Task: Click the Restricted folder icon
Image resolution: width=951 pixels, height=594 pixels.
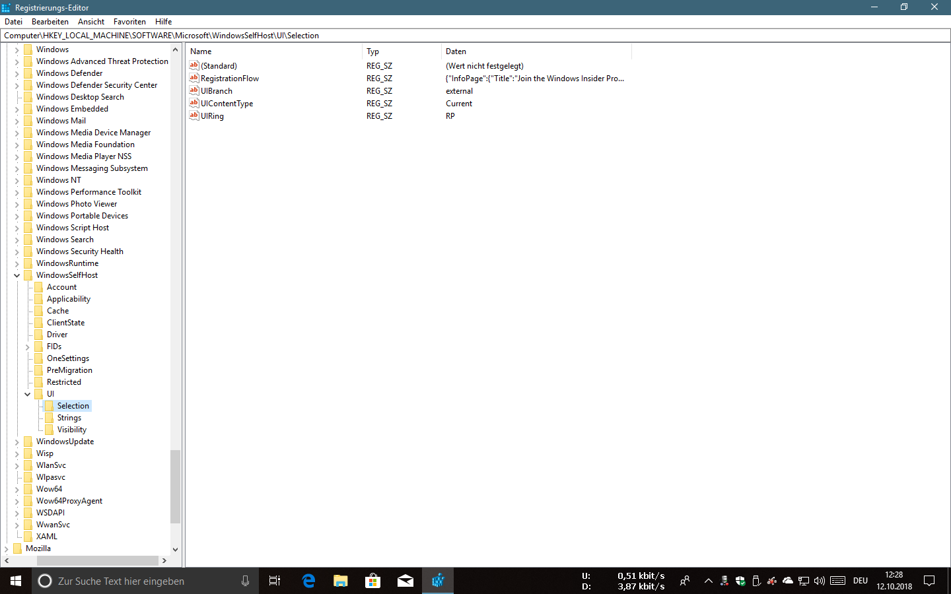Action: tap(38, 382)
